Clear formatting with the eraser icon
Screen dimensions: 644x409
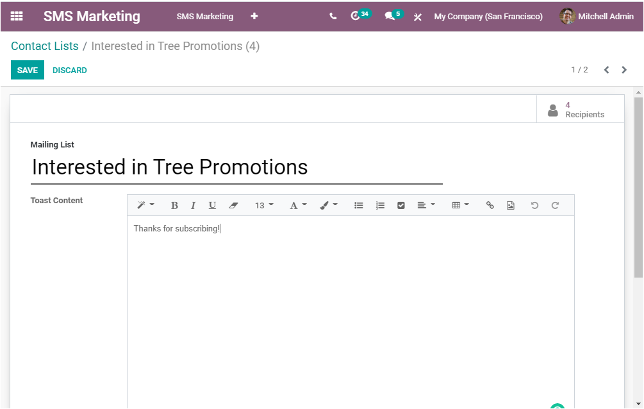pyautogui.click(x=233, y=205)
